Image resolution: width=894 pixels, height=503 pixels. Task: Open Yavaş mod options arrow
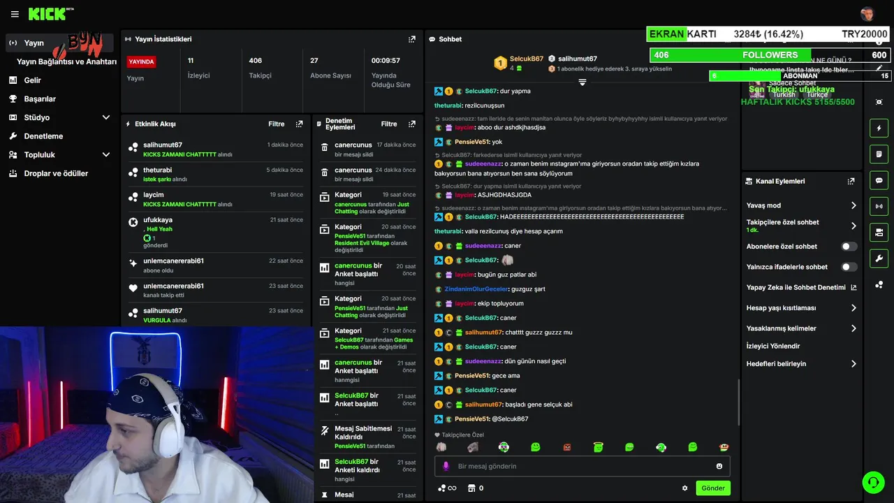853,205
